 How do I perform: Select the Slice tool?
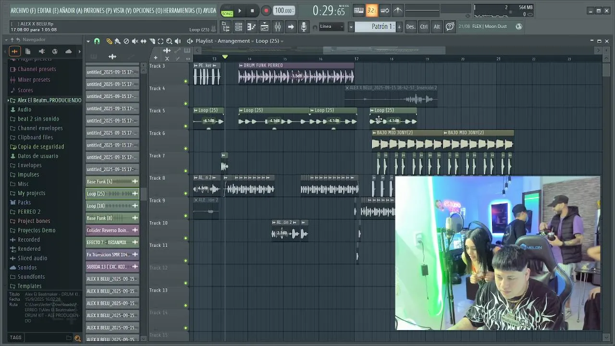[x=152, y=41]
